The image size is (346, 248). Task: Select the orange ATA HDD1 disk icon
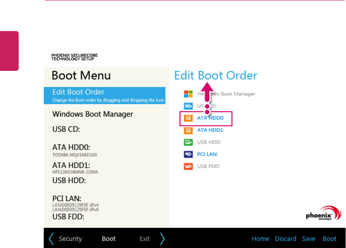point(188,130)
